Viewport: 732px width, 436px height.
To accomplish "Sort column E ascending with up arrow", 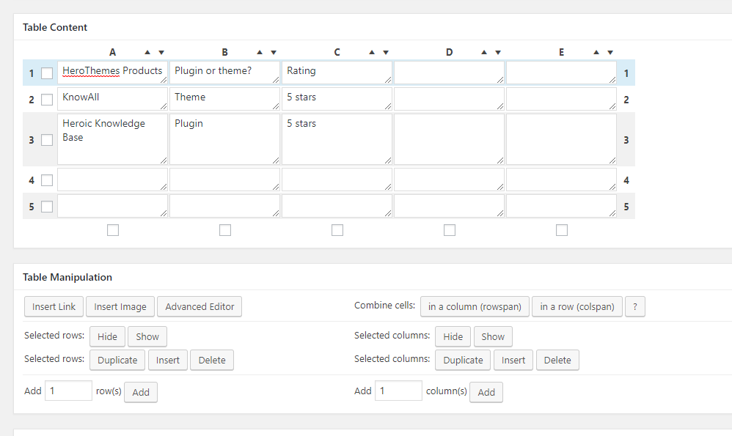I will coord(596,52).
